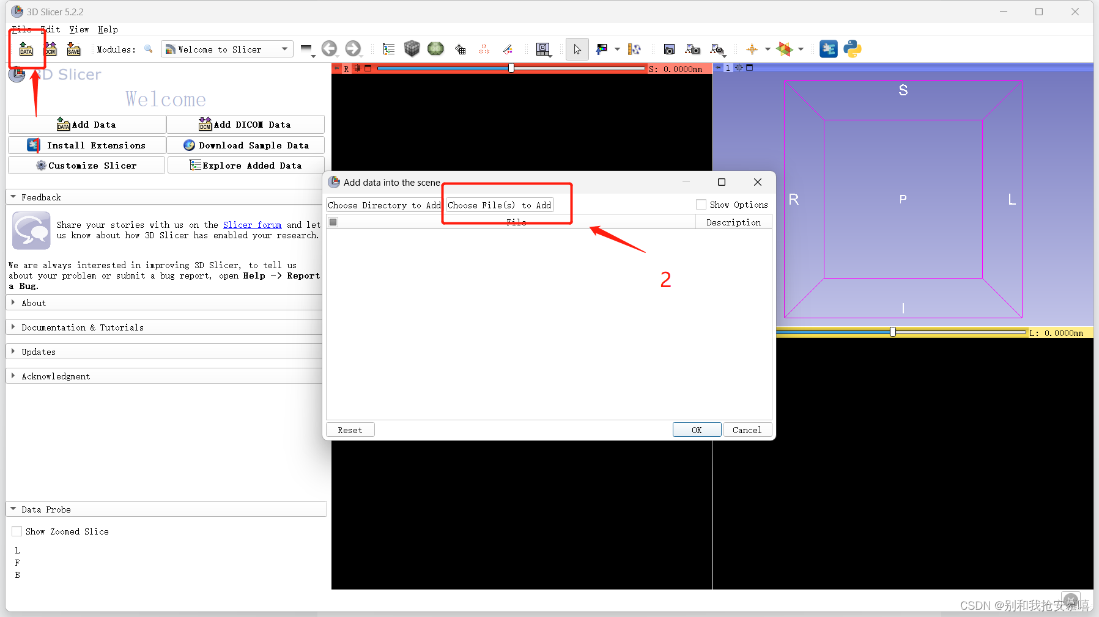Click the window/level adjust tool icon
This screenshot has height=617, width=1099.
[x=602, y=49]
